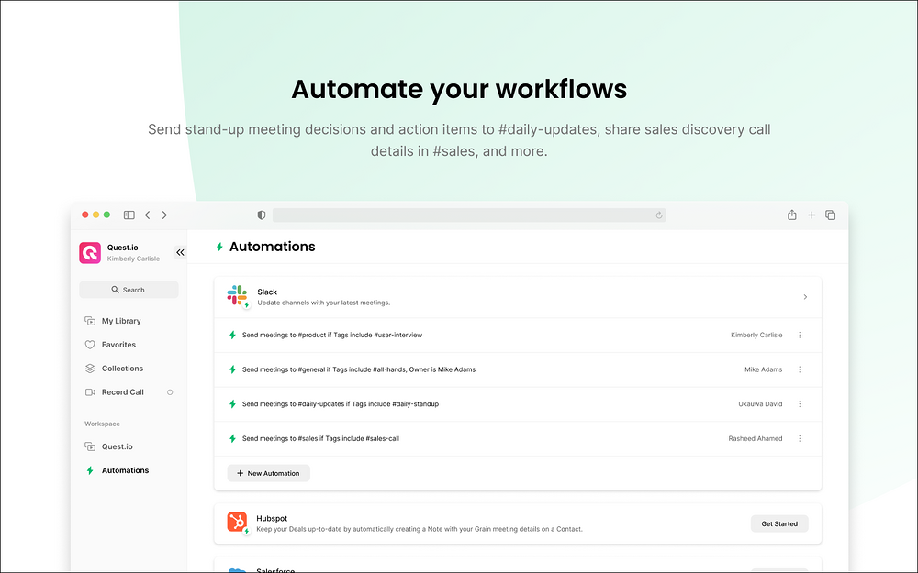918x573 pixels.
Task: Collapse the sidebar with double-chevron icon
Action: (x=180, y=253)
